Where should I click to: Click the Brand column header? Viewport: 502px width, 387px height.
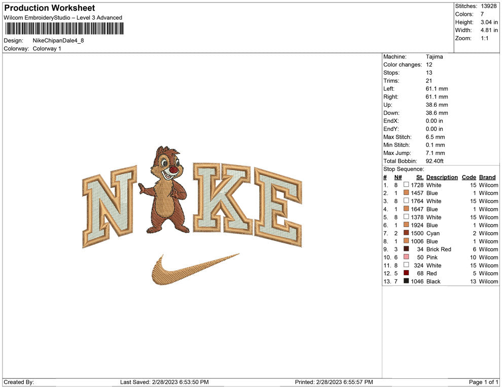click(x=487, y=177)
